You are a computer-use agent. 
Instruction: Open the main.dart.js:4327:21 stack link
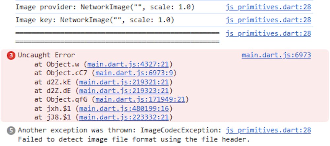click(128, 64)
